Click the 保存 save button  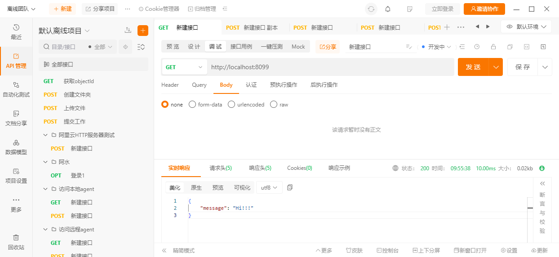click(x=523, y=67)
